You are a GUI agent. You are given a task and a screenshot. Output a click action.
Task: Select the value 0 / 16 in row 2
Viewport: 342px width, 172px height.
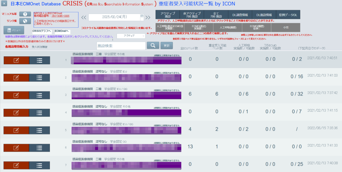(297, 77)
